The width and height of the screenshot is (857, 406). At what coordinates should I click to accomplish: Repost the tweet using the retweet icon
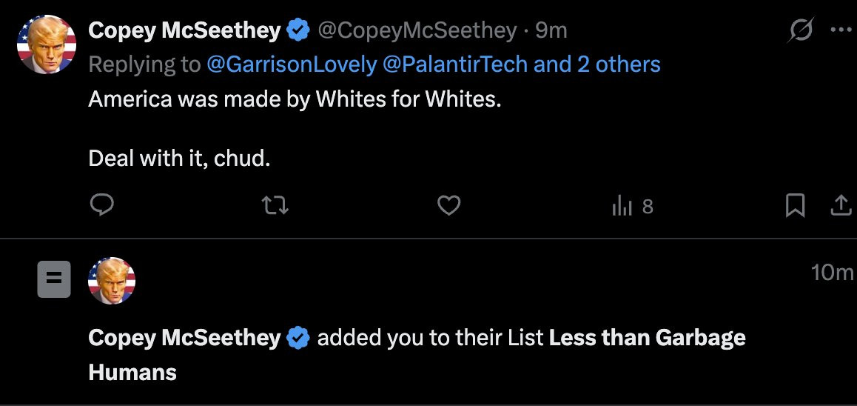(275, 205)
